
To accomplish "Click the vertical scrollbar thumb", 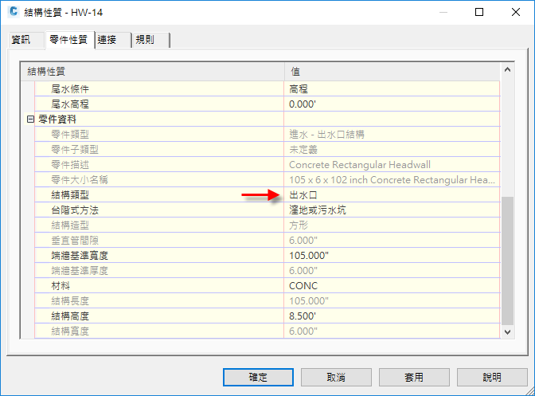I will pyautogui.click(x=507, y=261).
